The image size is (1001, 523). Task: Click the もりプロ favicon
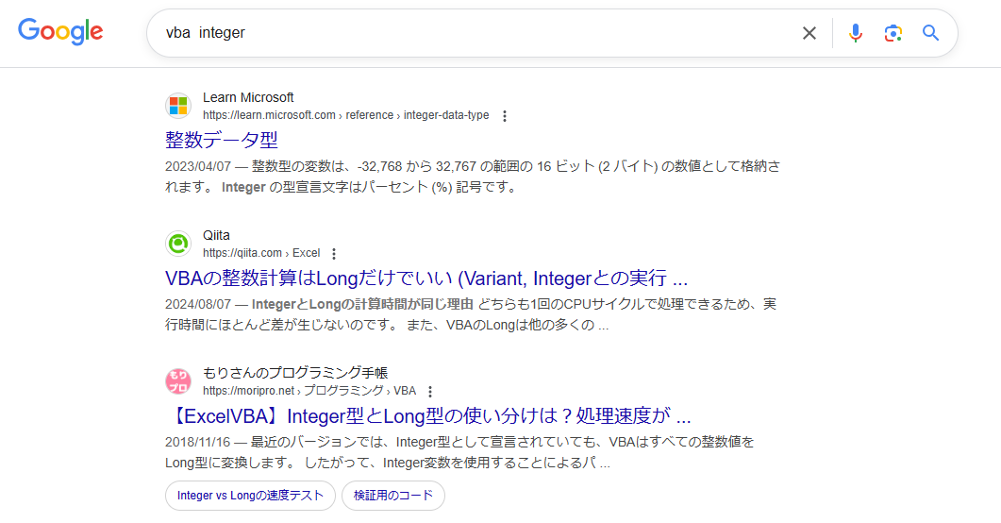(178, 381)
